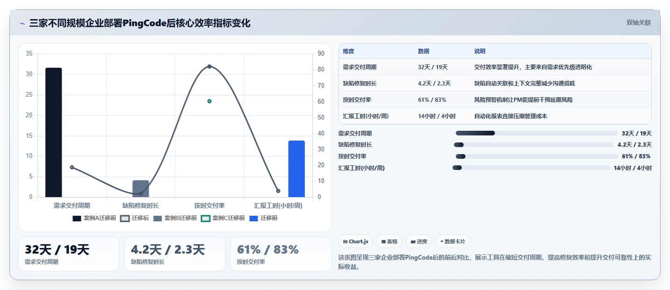
Task: Click the line point above 汇报工时(小时/周)
Action: point(278,191)
